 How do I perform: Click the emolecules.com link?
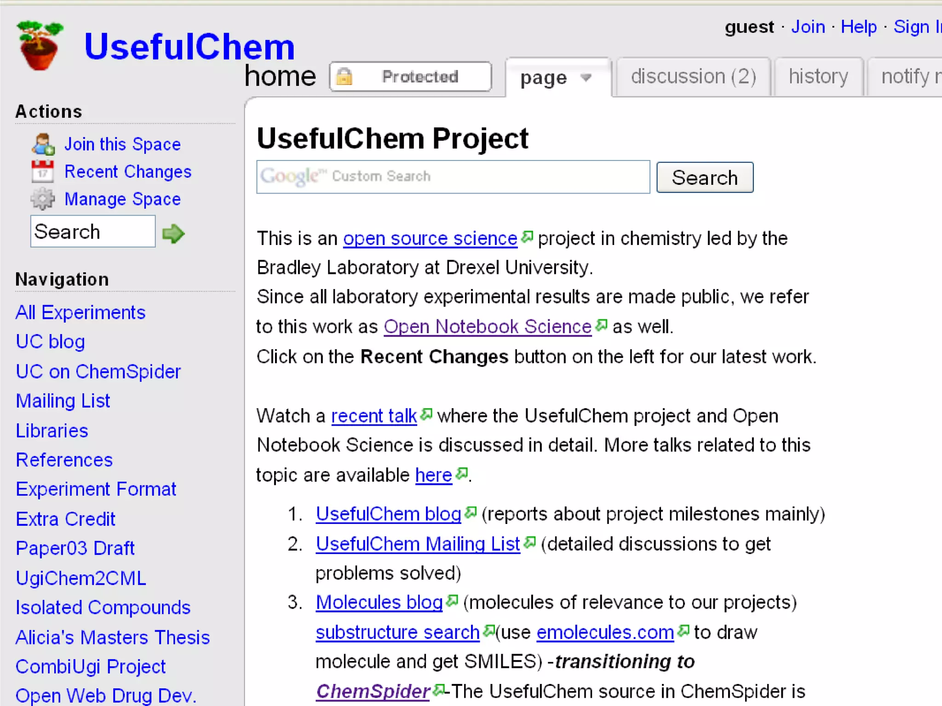[x=605, y=632]
